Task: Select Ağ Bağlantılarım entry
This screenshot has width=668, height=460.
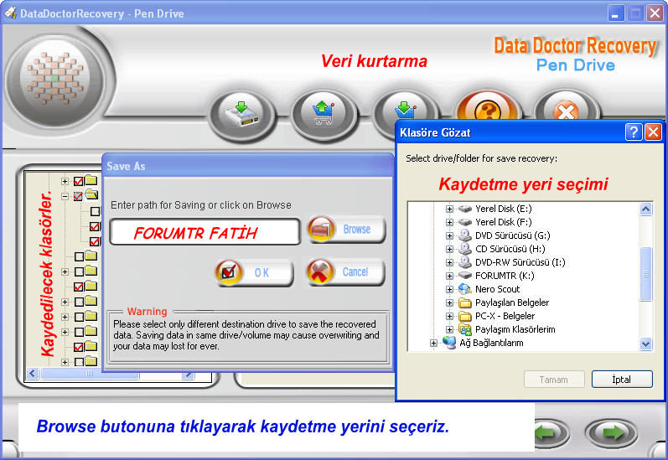Action: [491, 343]
